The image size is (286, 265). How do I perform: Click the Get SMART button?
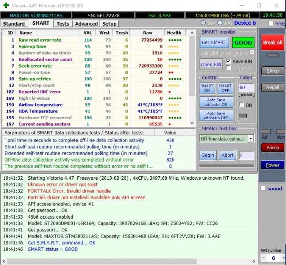214,43
